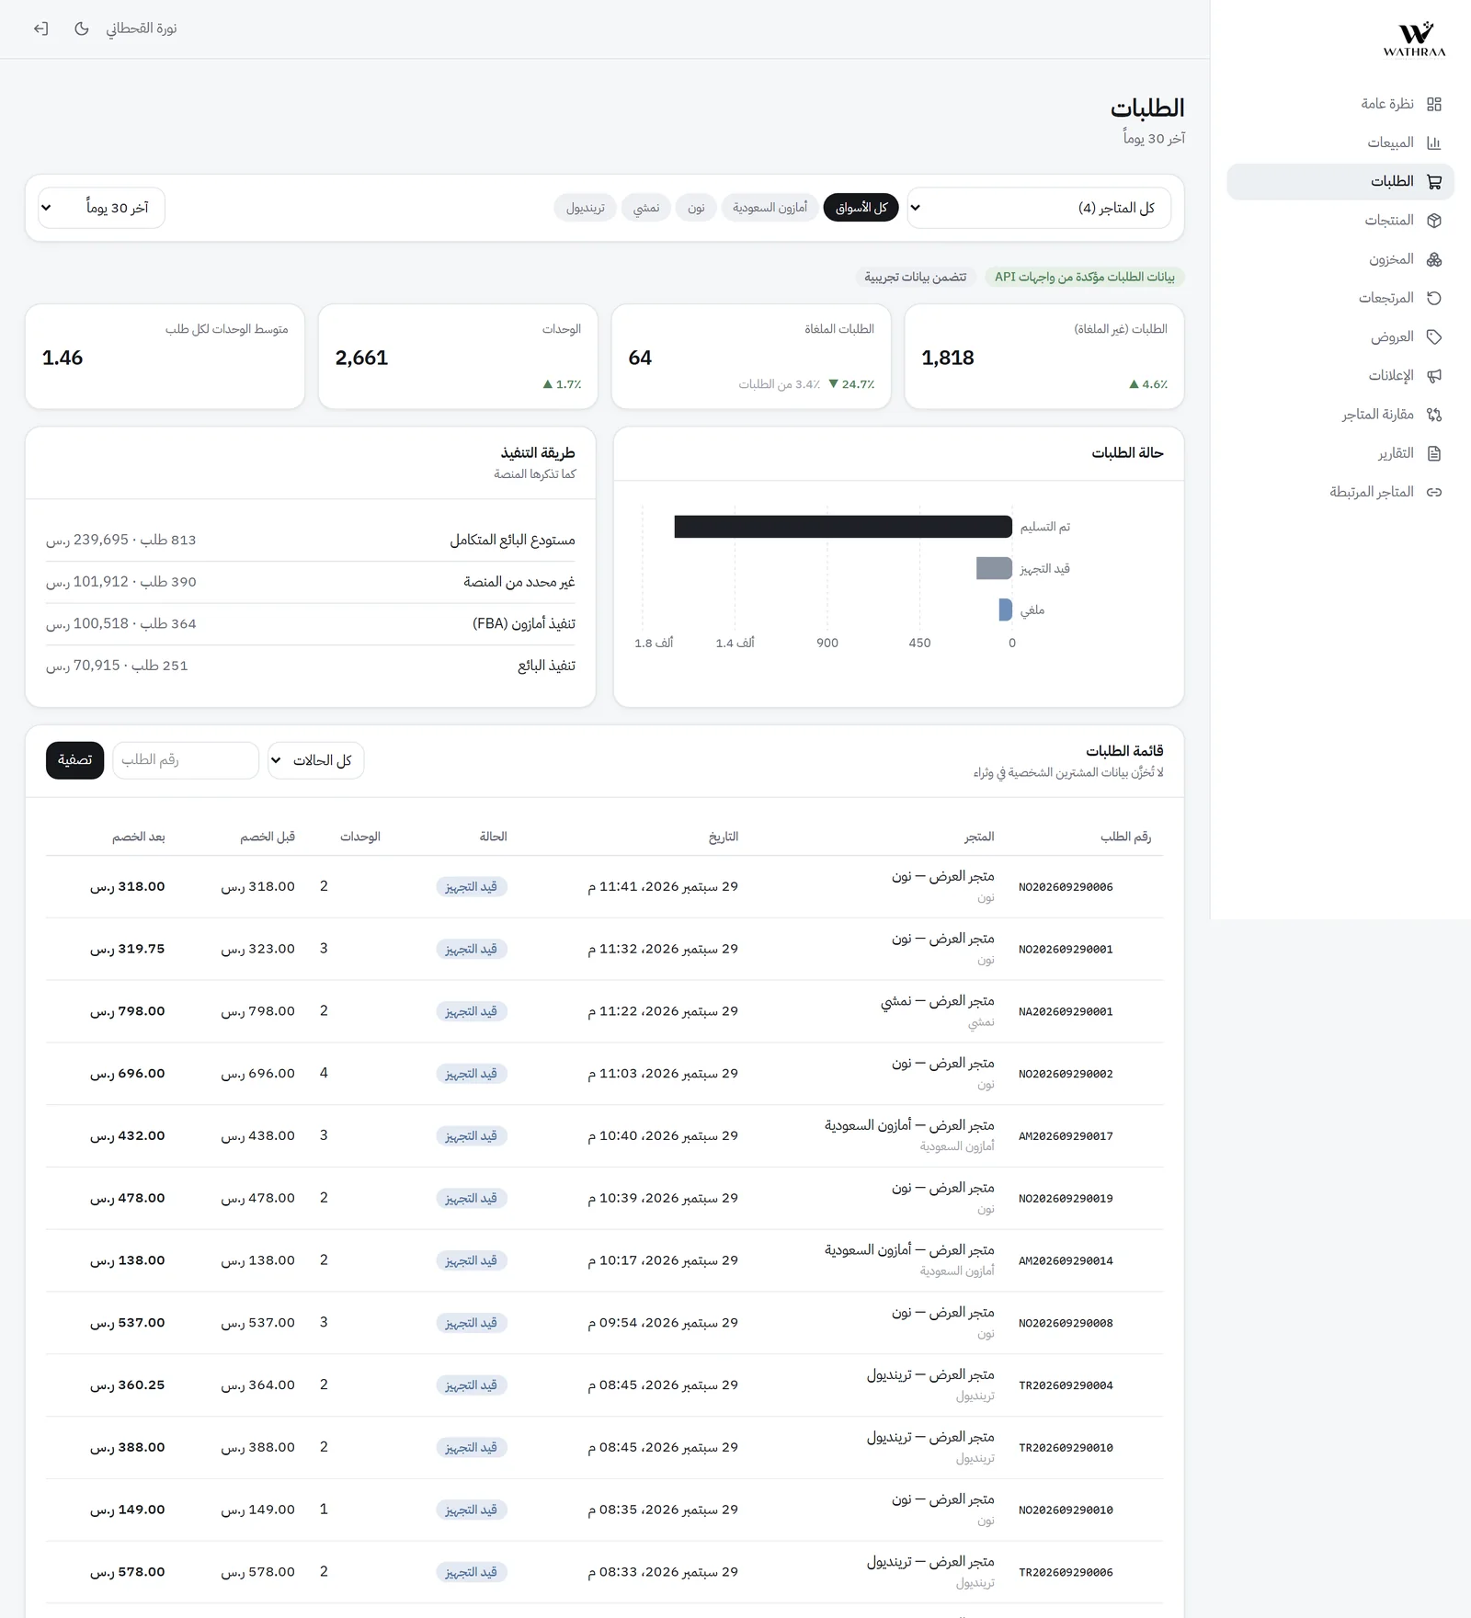The image size is (1471, 1618).
Task: Click the المتاجر المرتبطة link icon
Action: (1433, 493)
